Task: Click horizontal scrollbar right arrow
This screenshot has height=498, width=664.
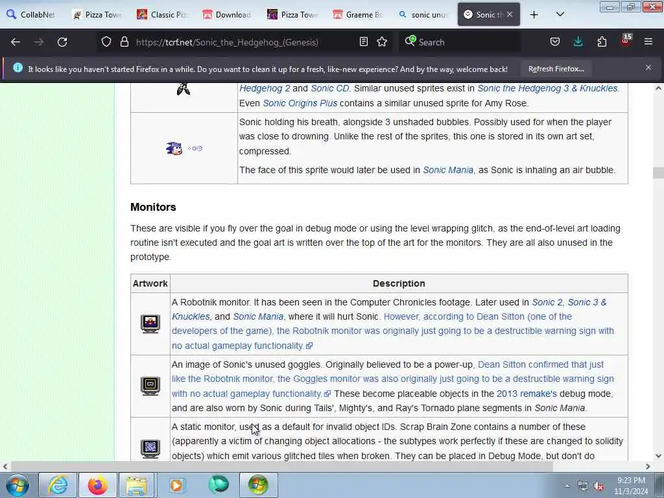Action: pyautogui.click(x=648, y=466)
